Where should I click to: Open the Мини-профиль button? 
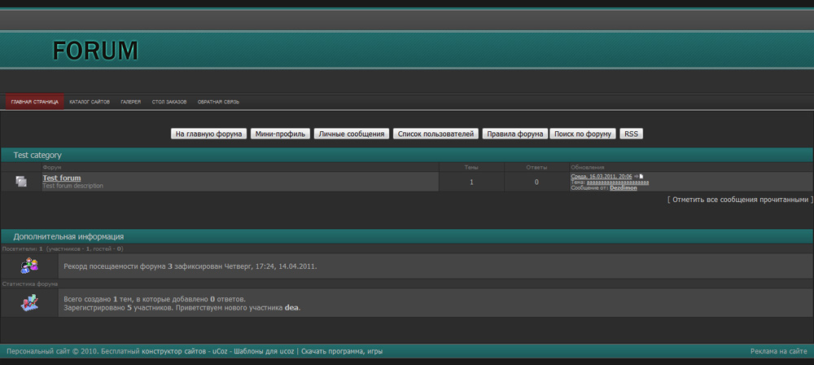click(x=279, y=134)
